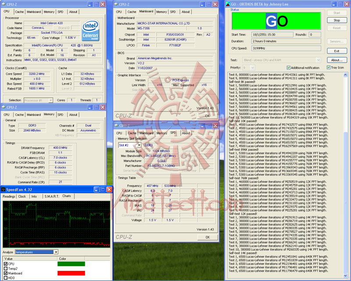Click the Core Voltage value 1.536 V

(70, 38)
